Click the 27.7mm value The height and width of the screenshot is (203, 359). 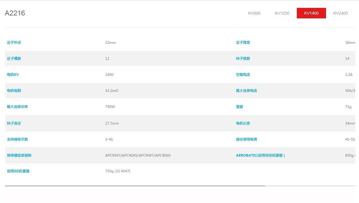112,123
